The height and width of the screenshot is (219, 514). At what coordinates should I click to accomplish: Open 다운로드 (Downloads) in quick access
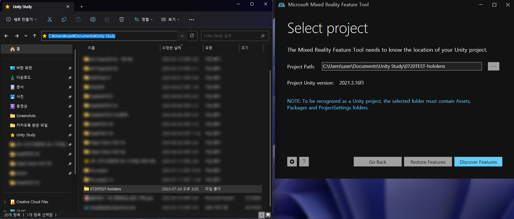(24, 78)
